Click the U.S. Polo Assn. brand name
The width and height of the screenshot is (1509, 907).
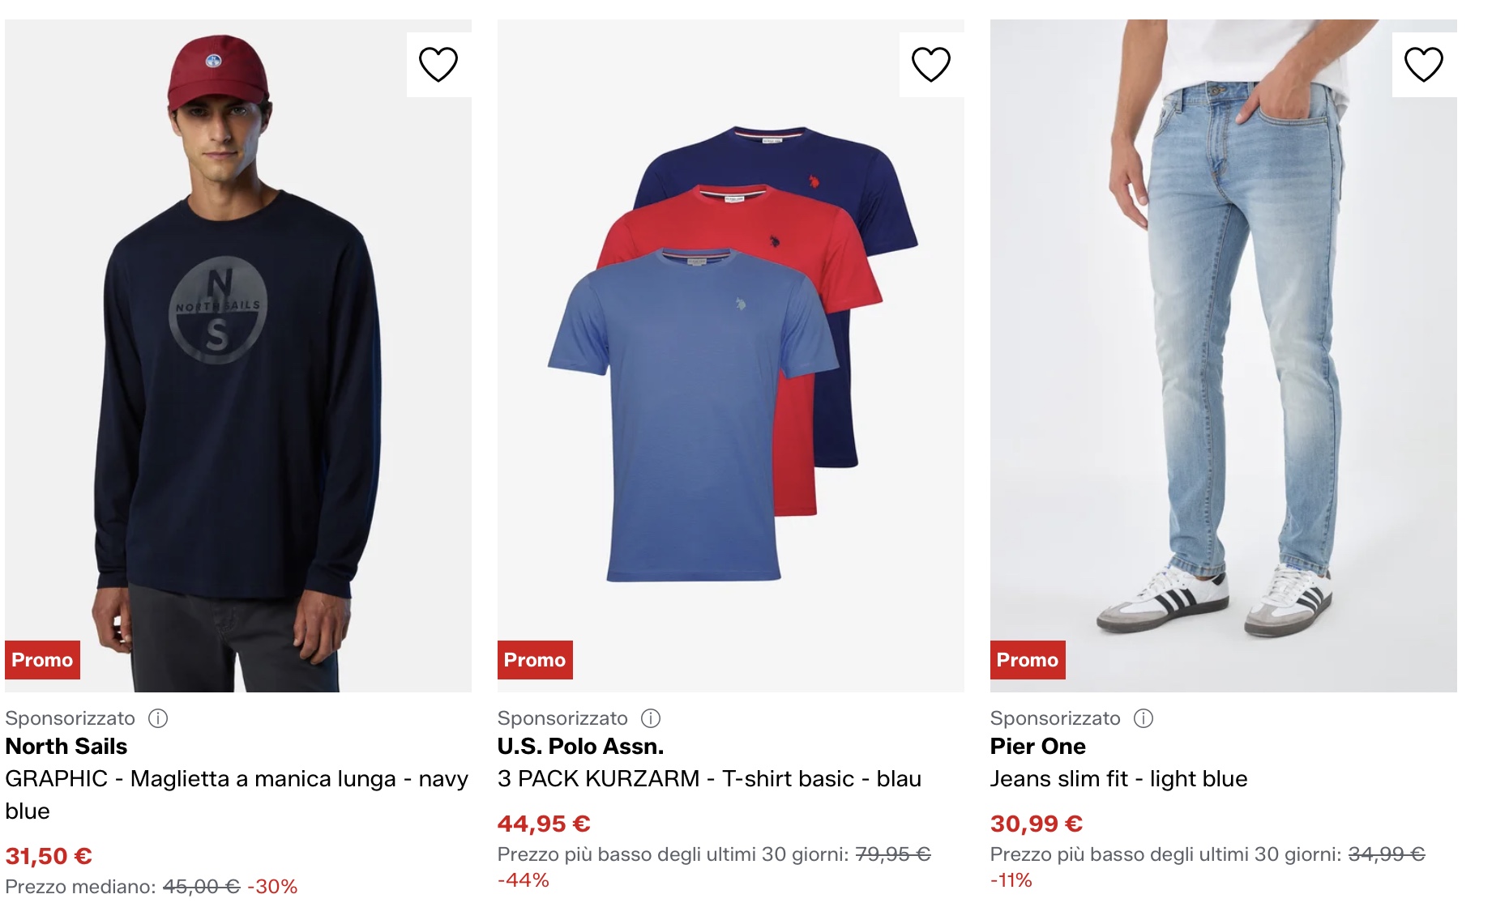tap(580, 747)
